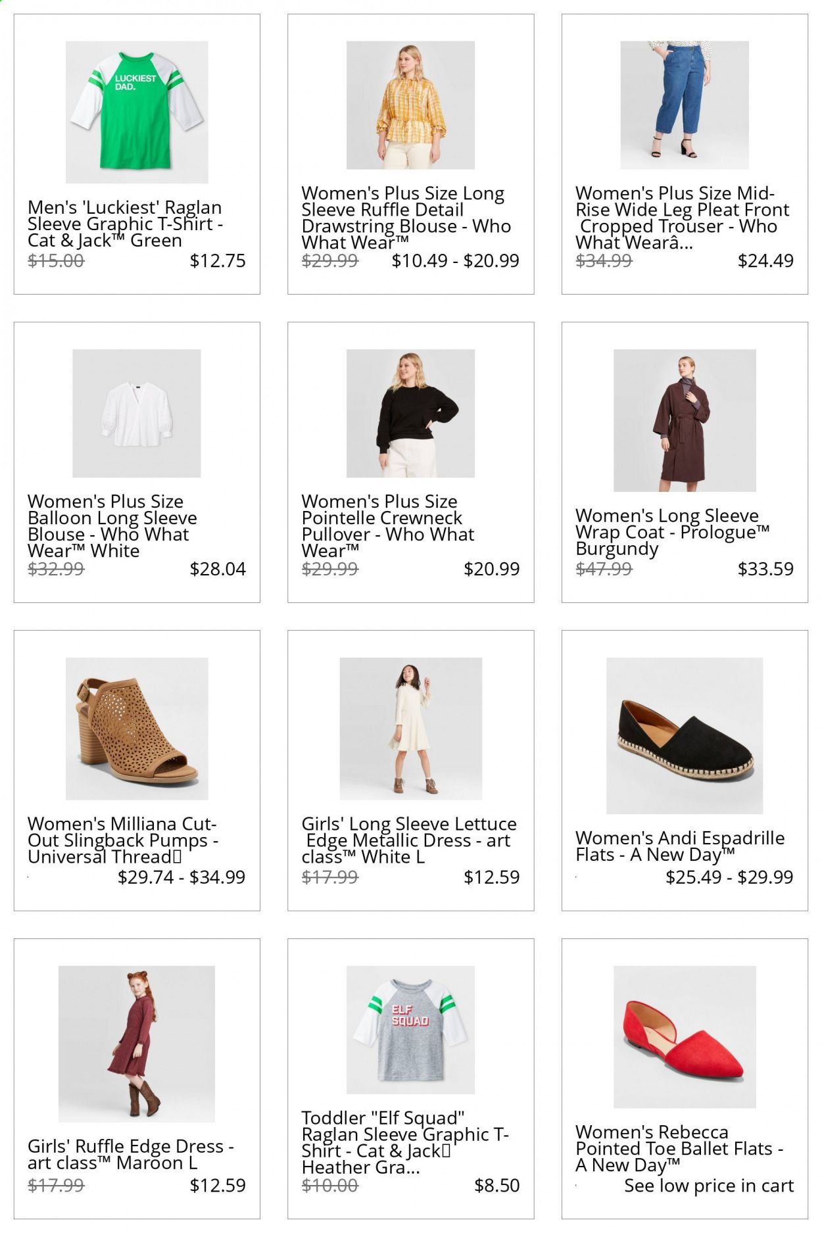Open the girls' white metallic dress photo

(x=410, y=729)
